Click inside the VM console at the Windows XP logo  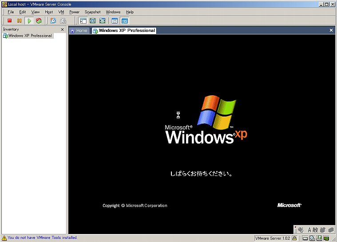coord(206,120)
